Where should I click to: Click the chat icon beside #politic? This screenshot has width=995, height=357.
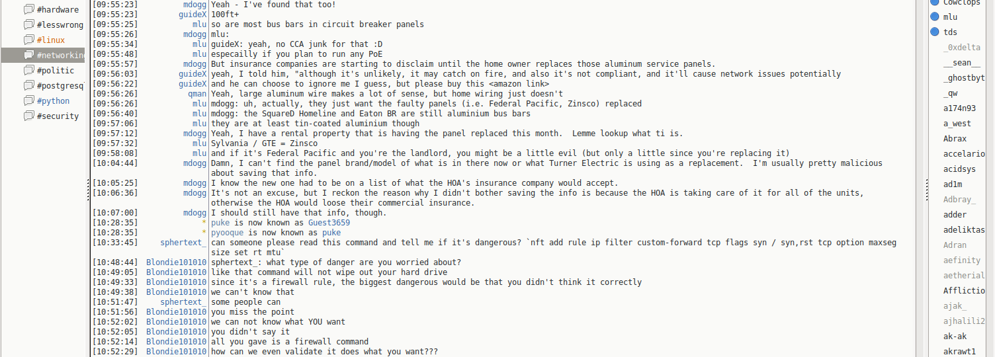tap(28, 70)
